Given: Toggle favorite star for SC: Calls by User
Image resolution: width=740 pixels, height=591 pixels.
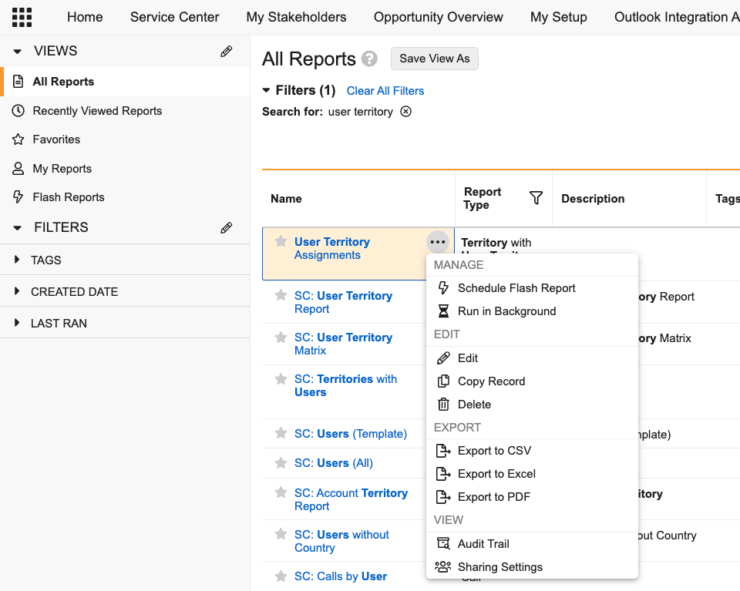Looking at the screenshot, I should tap(281, 576).
